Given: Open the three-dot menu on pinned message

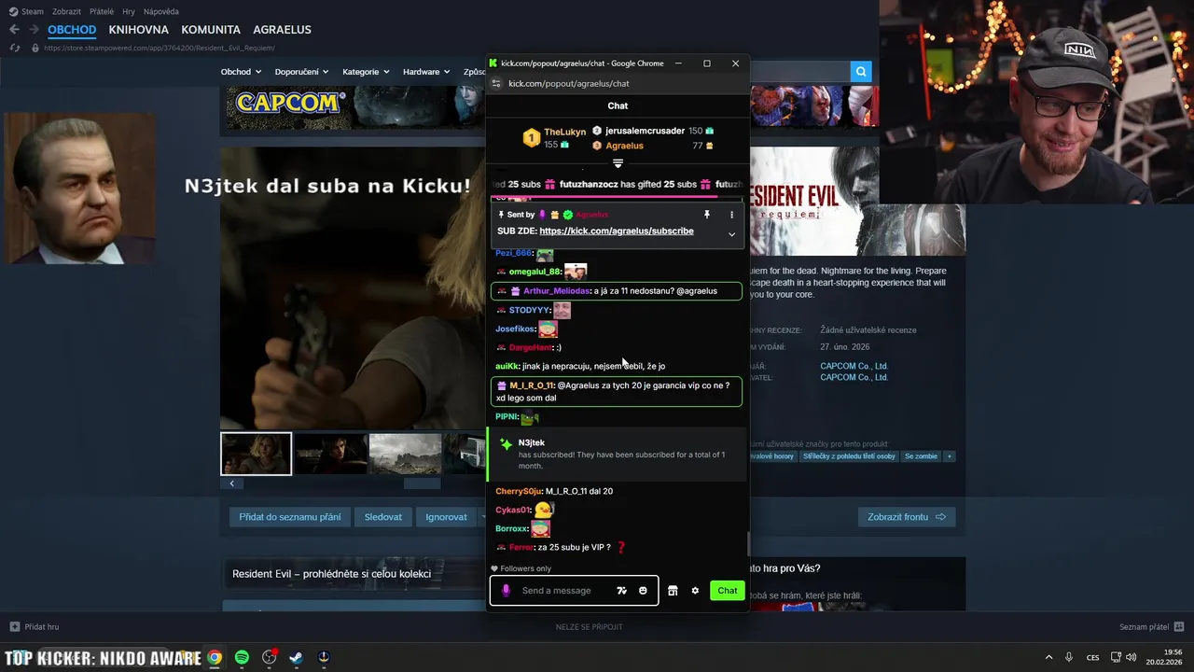Looking at the screenshot, I should pyautogui.click(x=731, y=215).
